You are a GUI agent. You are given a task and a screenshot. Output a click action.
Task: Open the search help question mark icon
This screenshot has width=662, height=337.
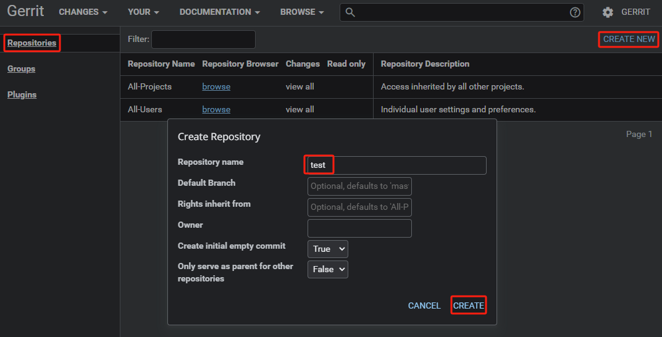coord(575,12)
